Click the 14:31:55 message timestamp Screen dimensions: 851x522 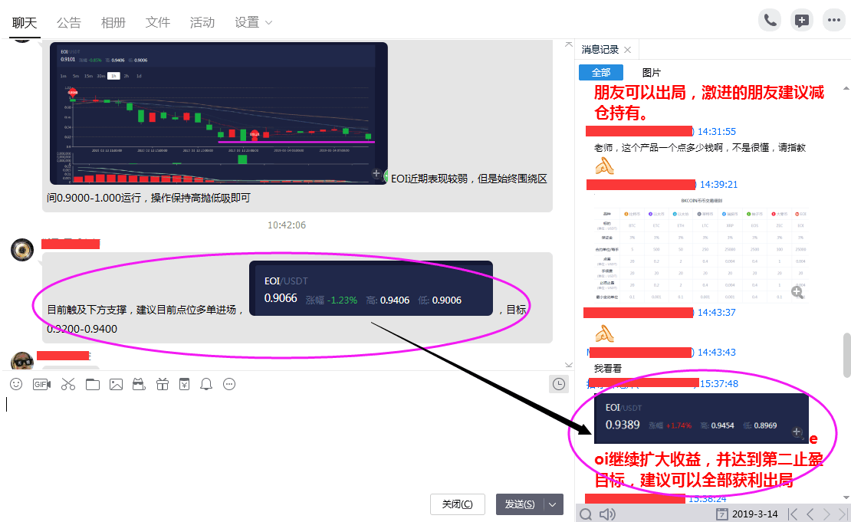coord(716,132)
